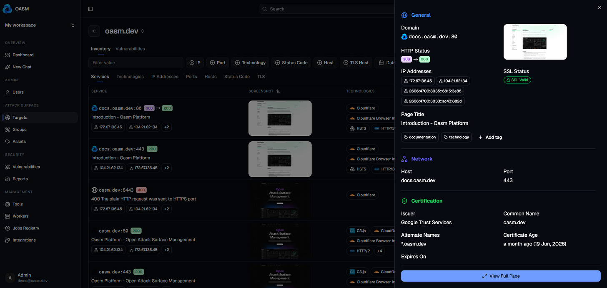This screenshot has height=288, width=607.
Task: Add a Status Code filter
Action: point(291,63)
